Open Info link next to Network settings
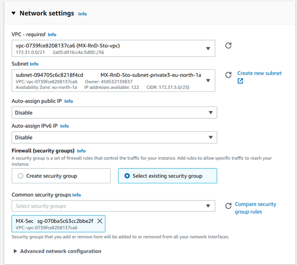 pos(82,14)
